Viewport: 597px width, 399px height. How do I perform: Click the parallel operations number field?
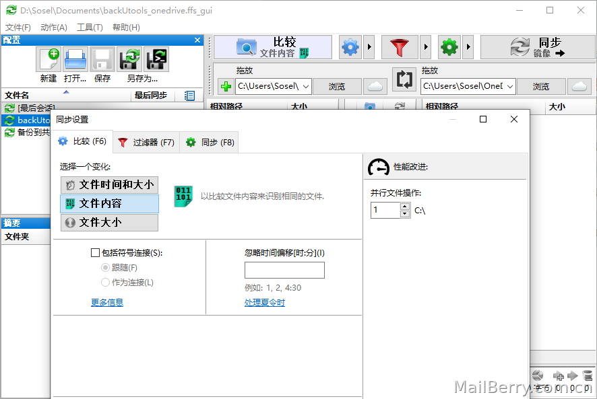[x=385, y=210]
